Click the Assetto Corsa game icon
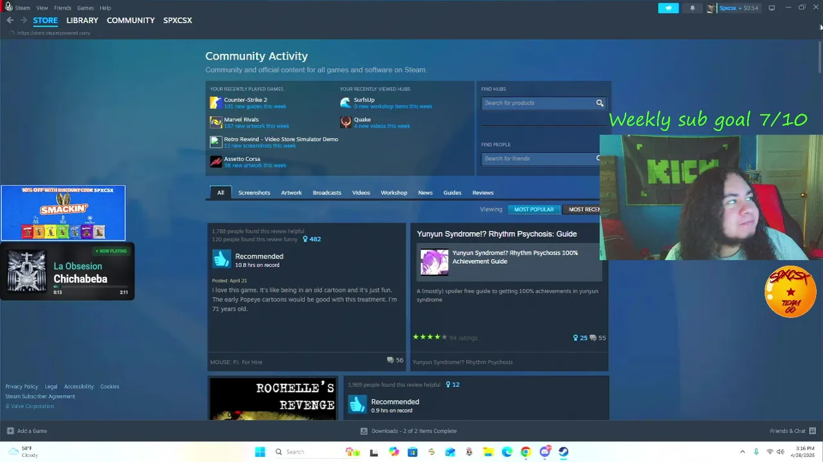Screen dimensions: 823x462 coord(216,162)
